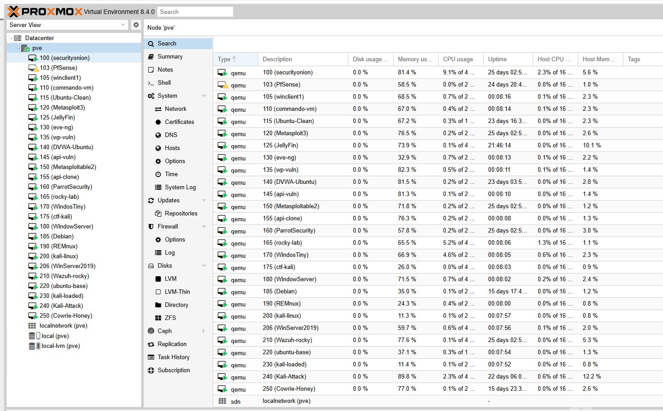This screenshot has height=411, width=663.
Task: Open the LVM-Thin menu item
Action: [x=178, y=292]
